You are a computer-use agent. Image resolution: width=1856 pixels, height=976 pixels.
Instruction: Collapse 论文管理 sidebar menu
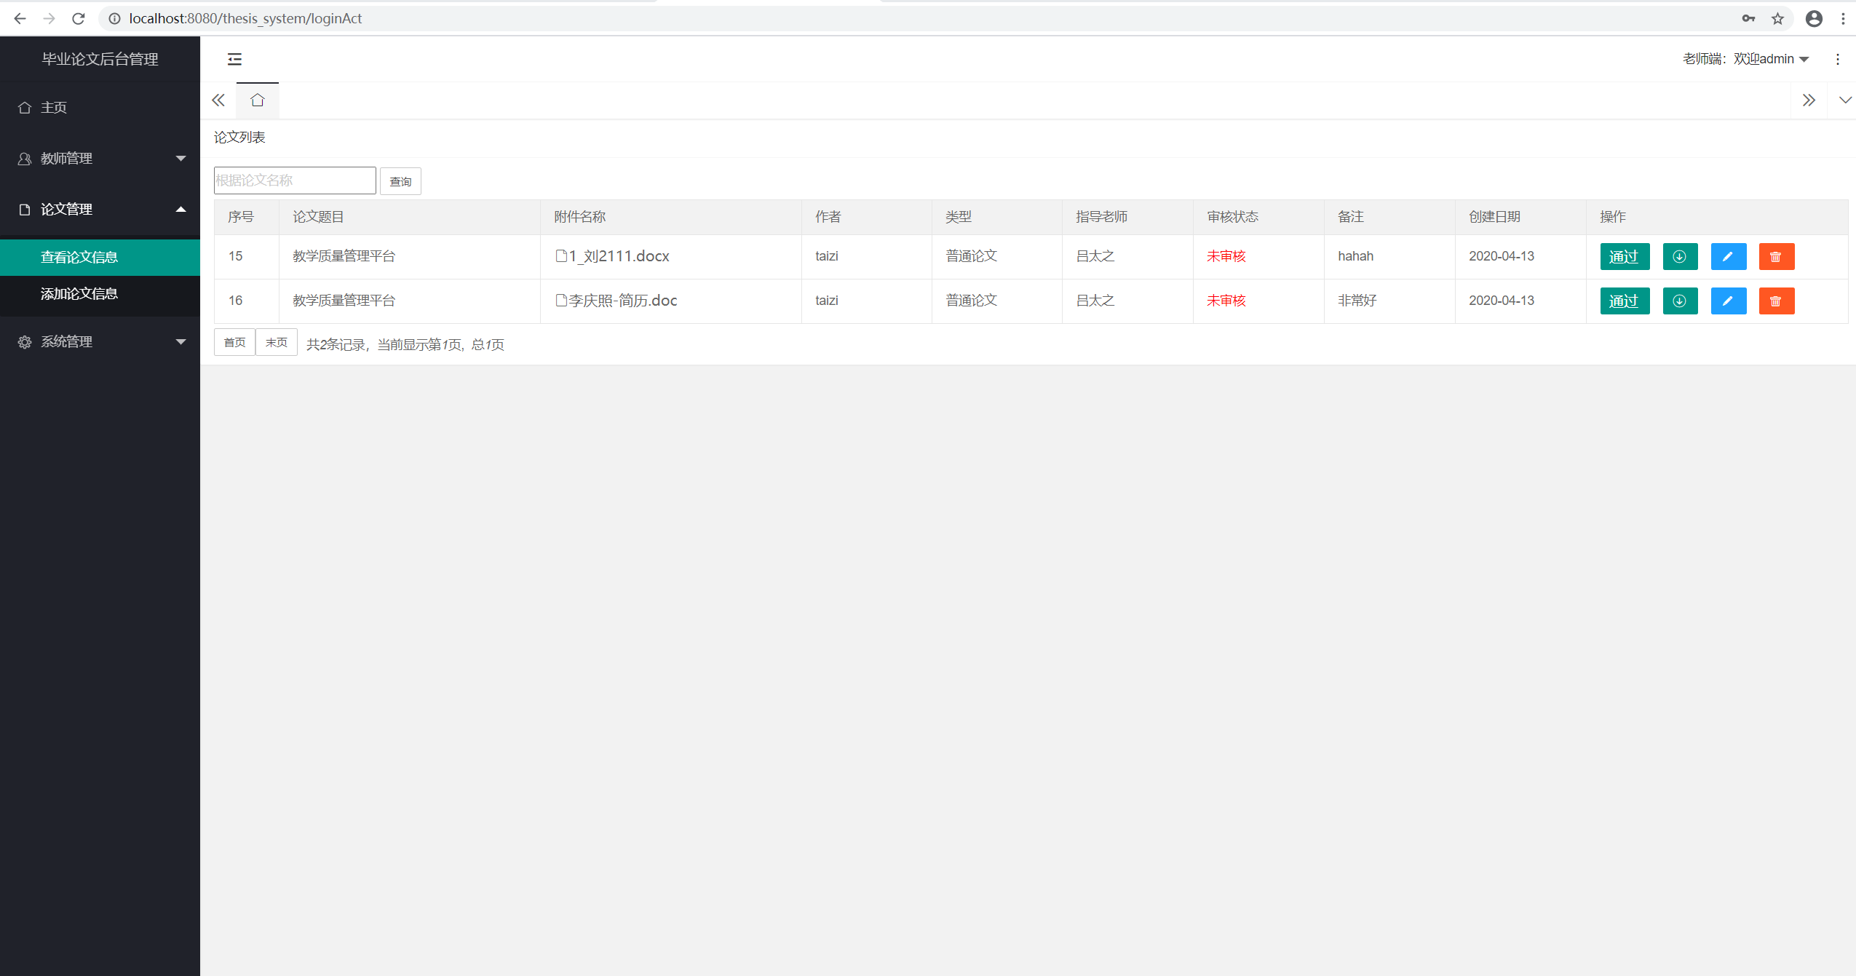100,210
